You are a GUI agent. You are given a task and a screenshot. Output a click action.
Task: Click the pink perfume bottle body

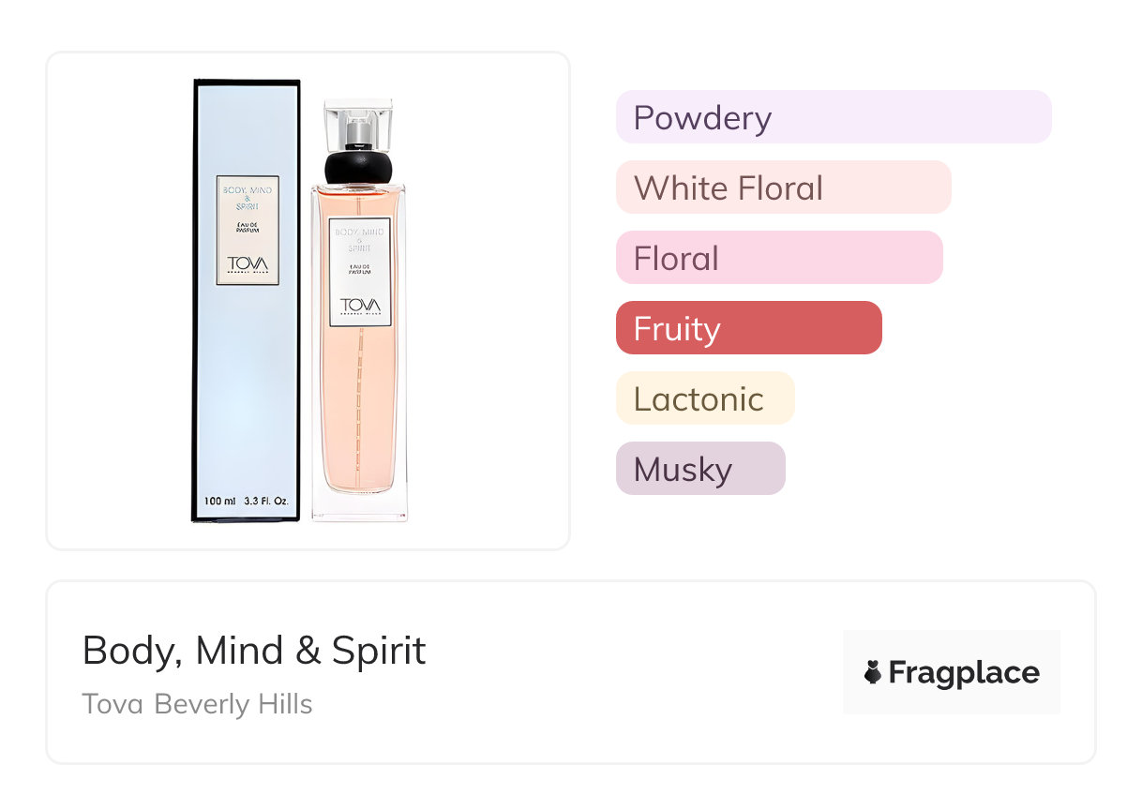[359, 403]
